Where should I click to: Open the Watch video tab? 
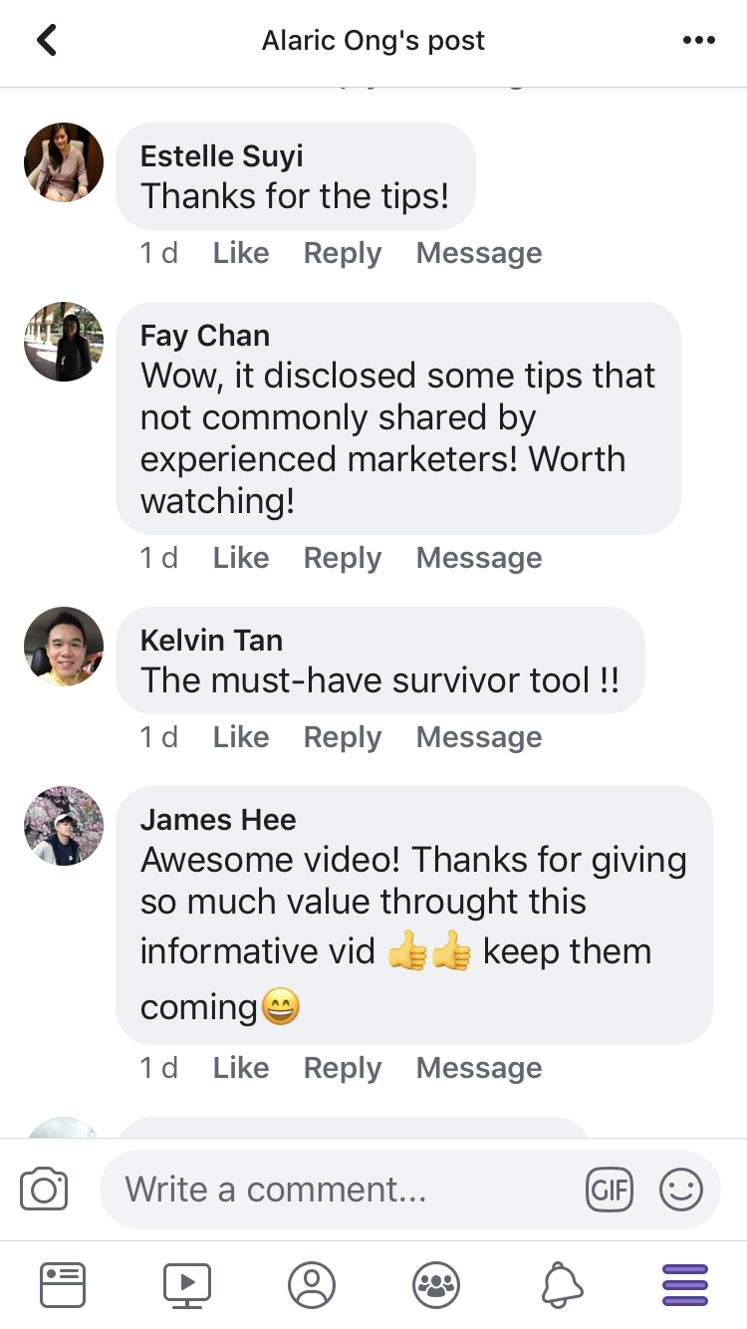[187, 1285]
